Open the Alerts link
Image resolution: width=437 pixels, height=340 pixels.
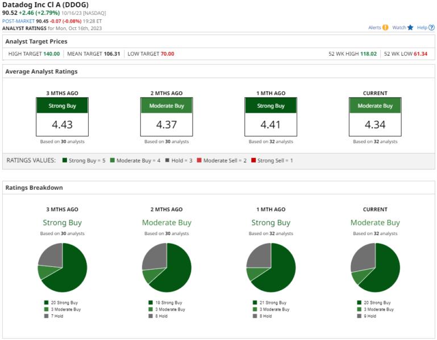click(x=374, y=28)
